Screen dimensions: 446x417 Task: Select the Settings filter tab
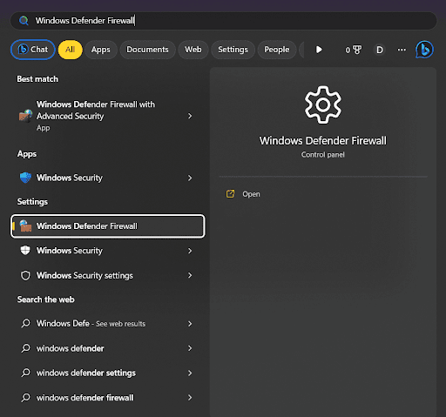233,50
